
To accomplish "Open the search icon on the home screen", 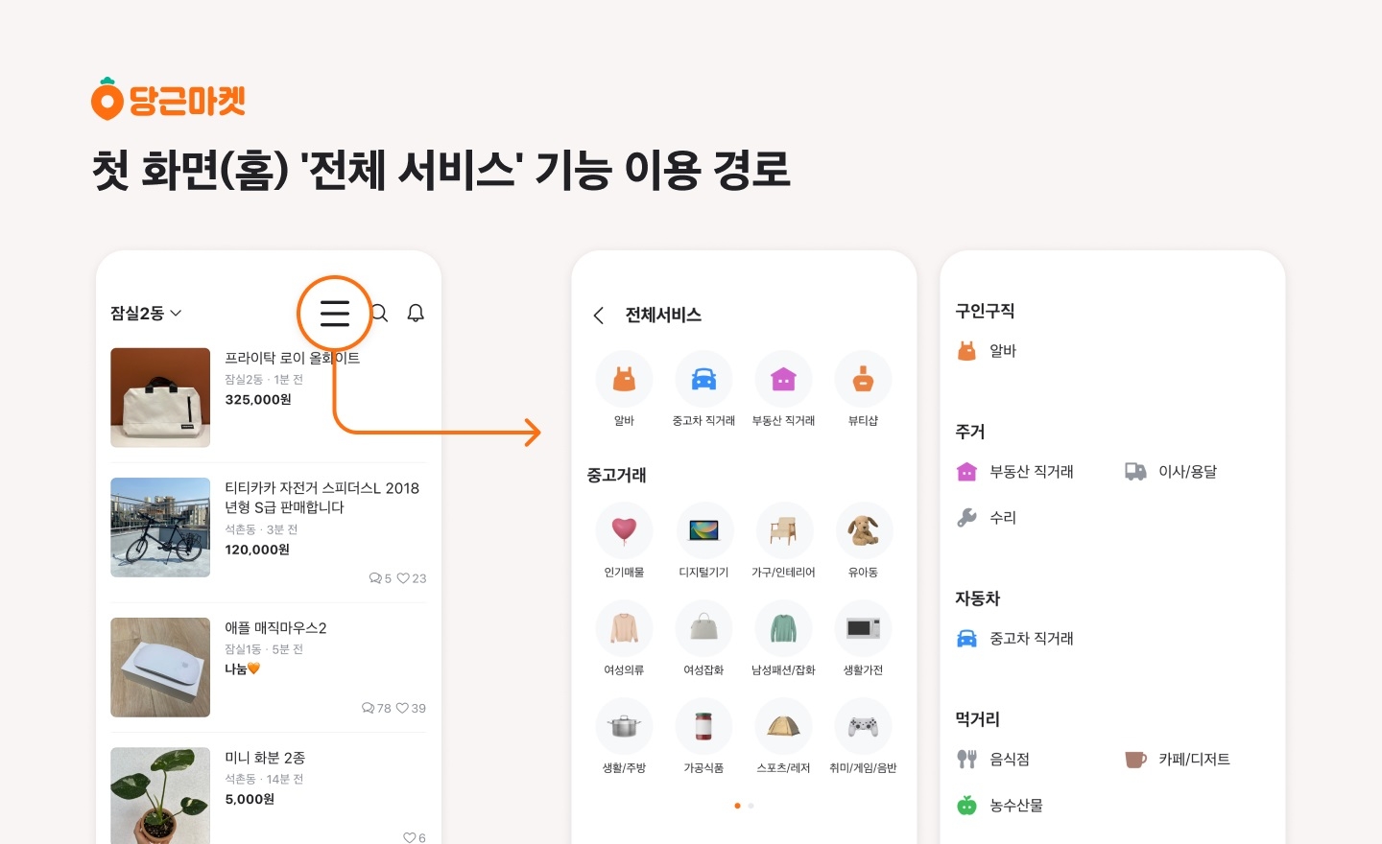I will pos(379,313).
